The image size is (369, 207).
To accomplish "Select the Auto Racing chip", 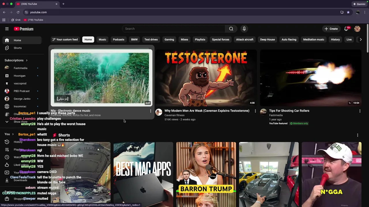I will coord(289,39).
